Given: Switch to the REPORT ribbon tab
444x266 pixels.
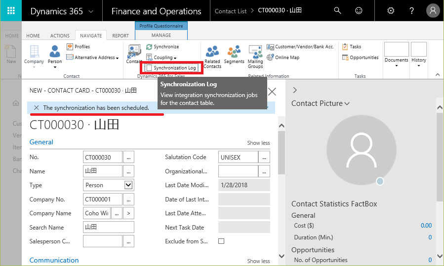Looking at the screenshot, I should (x=121, y=35).
